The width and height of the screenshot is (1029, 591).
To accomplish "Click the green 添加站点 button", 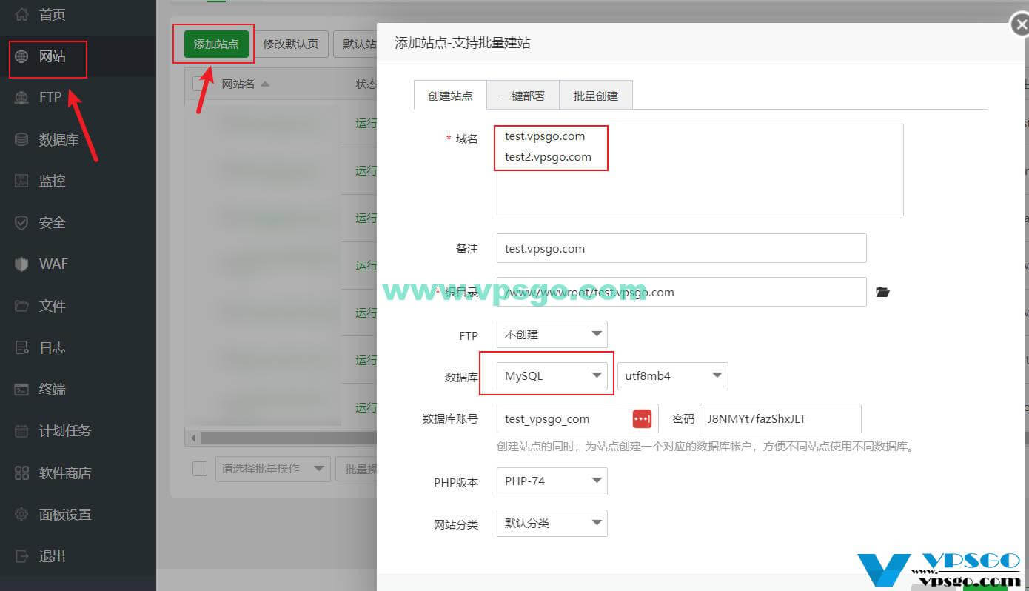I will point(216,44).
